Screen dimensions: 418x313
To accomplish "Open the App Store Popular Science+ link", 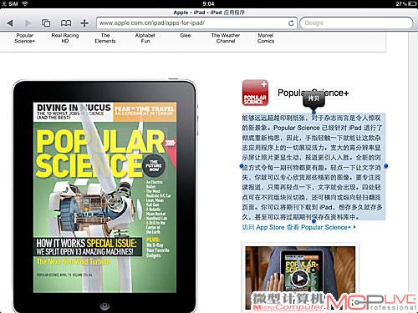I will (298, 227).
